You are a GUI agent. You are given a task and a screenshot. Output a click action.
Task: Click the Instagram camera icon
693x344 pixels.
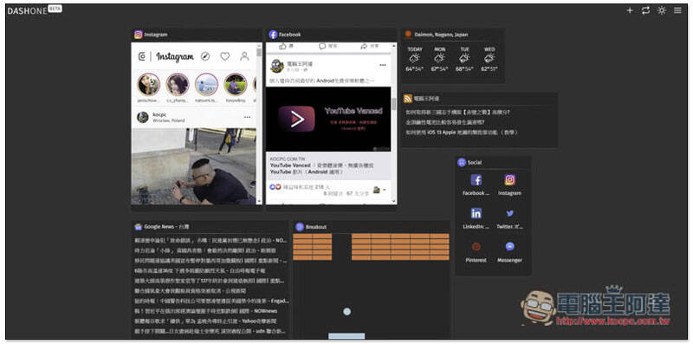[x=142, y=56]
